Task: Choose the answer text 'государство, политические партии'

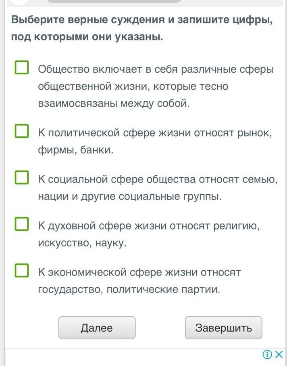Action: tap(129, 290)
